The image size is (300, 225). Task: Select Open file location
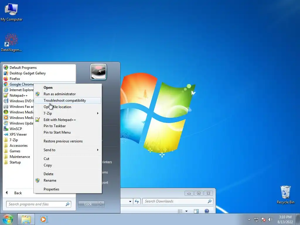(68, 107)
